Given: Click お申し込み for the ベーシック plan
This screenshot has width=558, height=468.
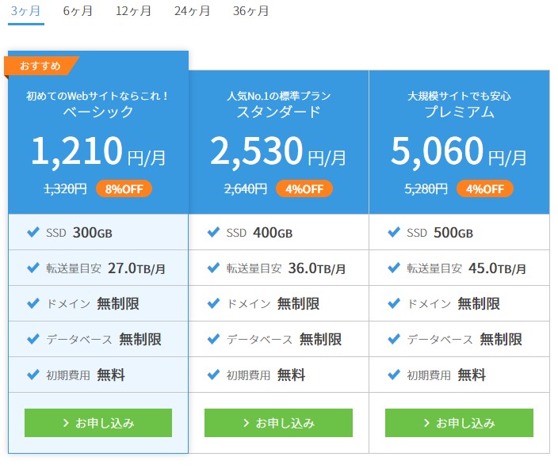Looking at the screenshot, I should tap(98, 423).
